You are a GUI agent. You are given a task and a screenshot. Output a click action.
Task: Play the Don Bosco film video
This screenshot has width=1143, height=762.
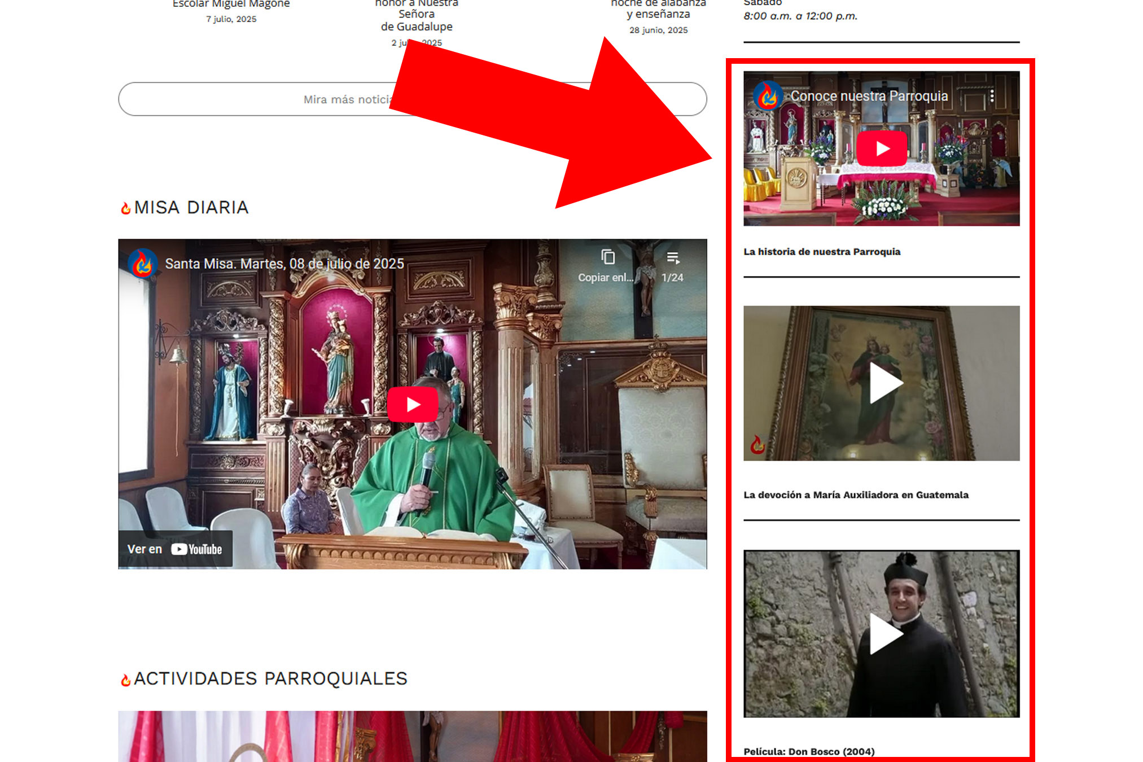coord(885,633)
